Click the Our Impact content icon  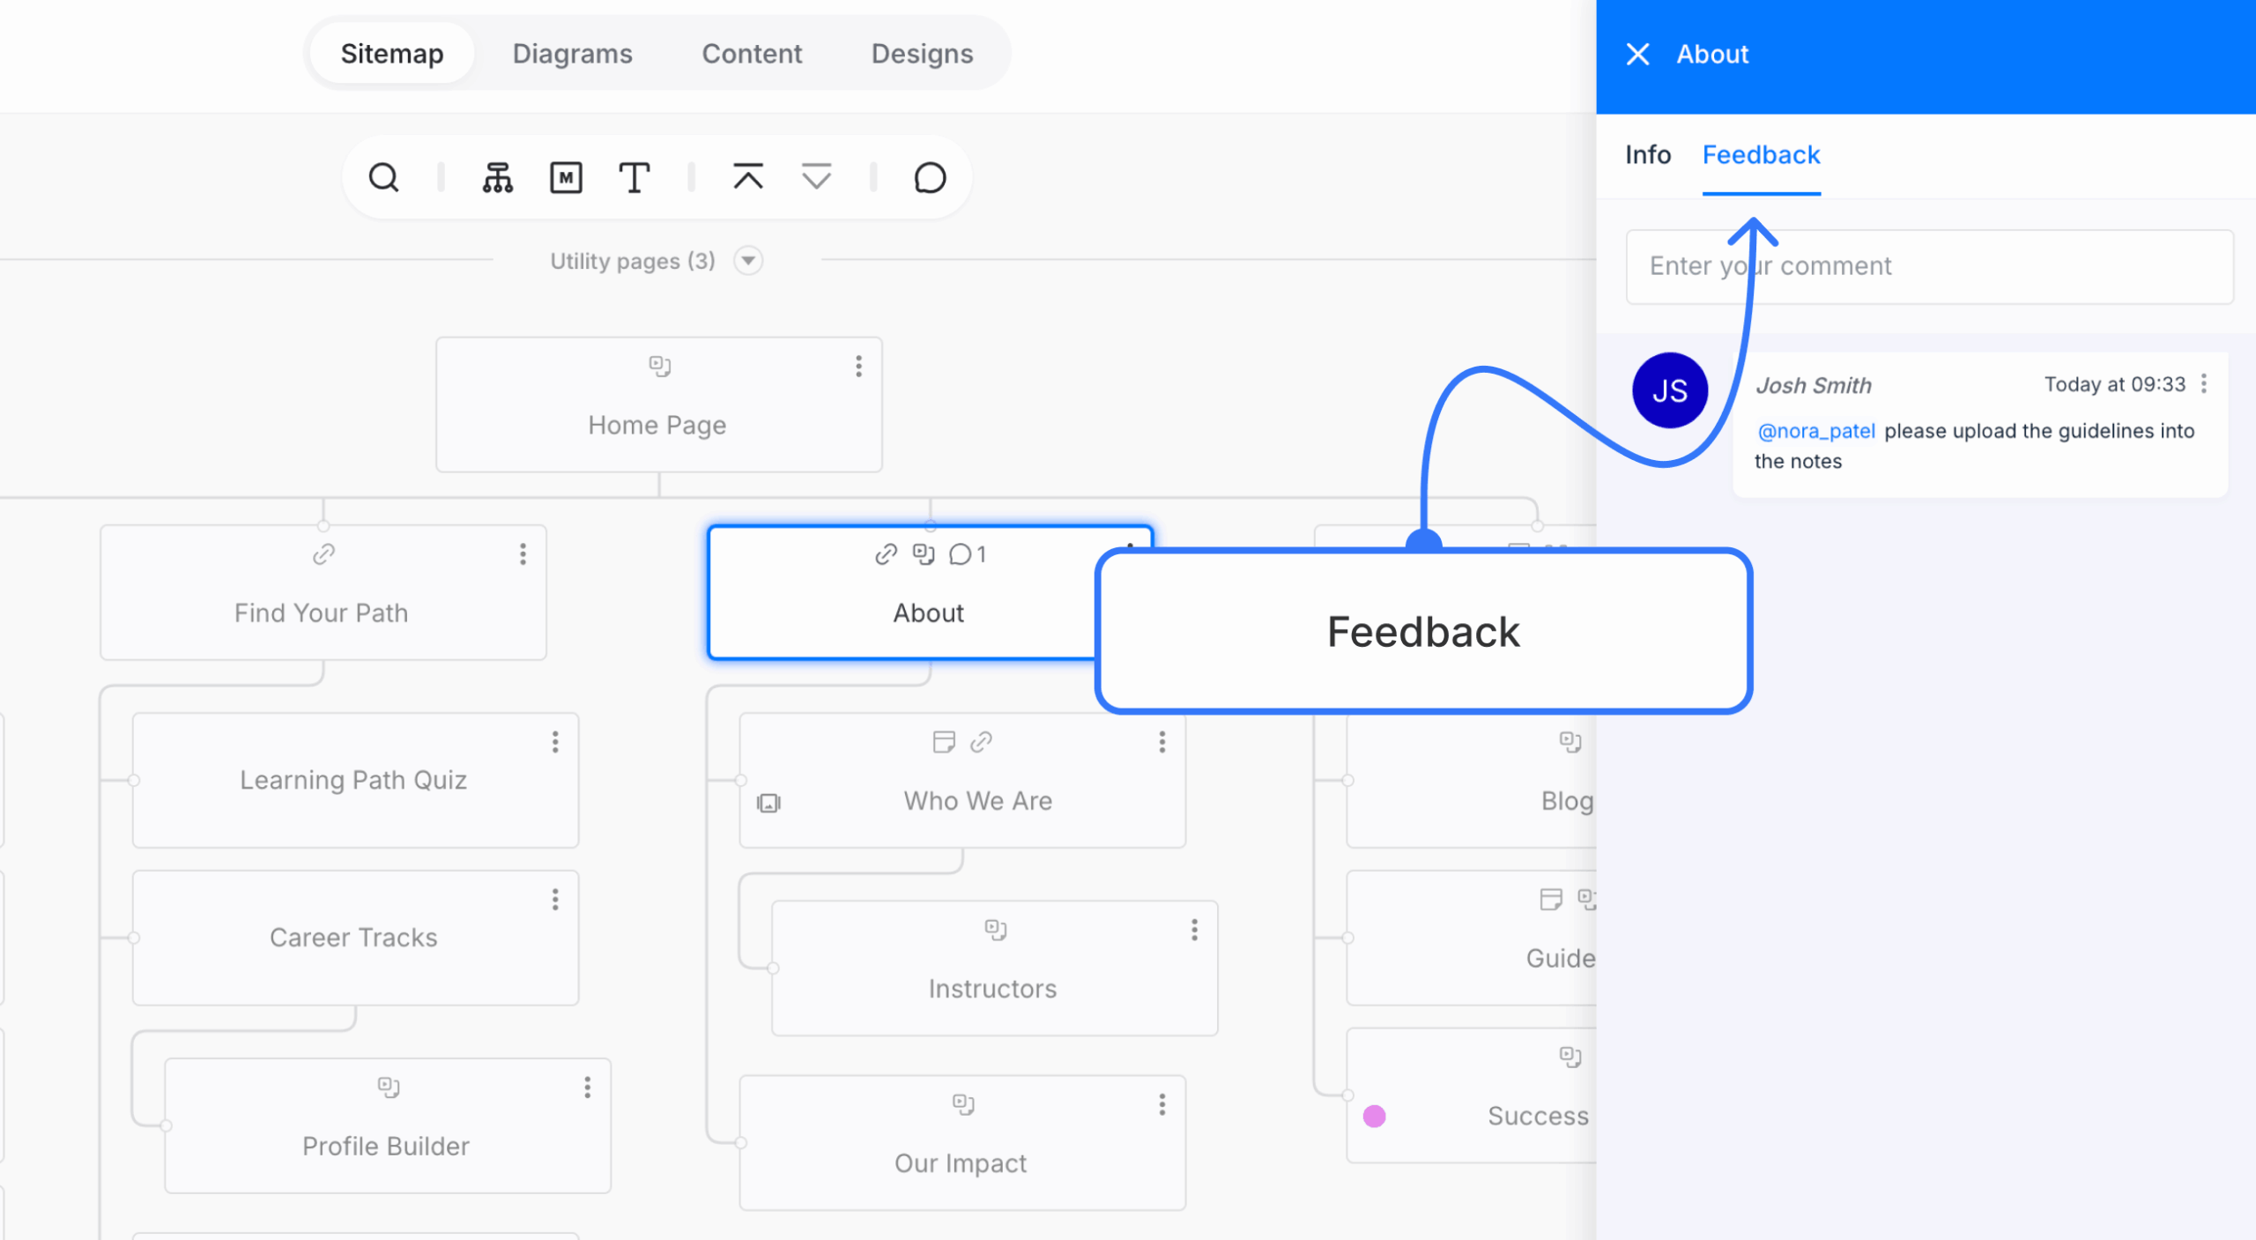pyautogui.click(x=963, y=1103)
